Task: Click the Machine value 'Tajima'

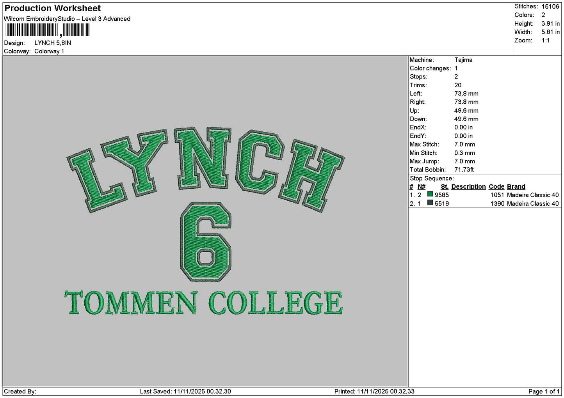Action: (x=463, y=60)
